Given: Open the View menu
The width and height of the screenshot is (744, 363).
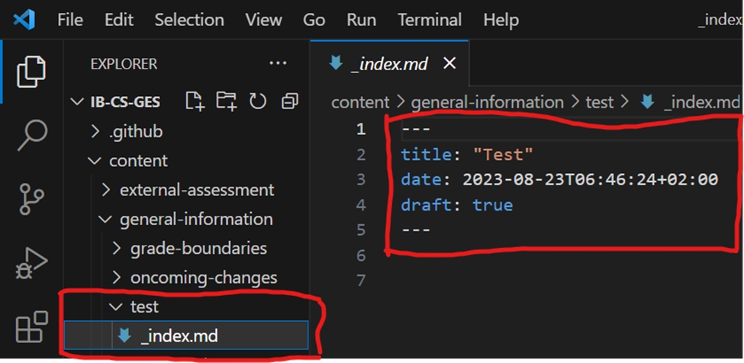Looking at the screenshot, I should (264, 20).
